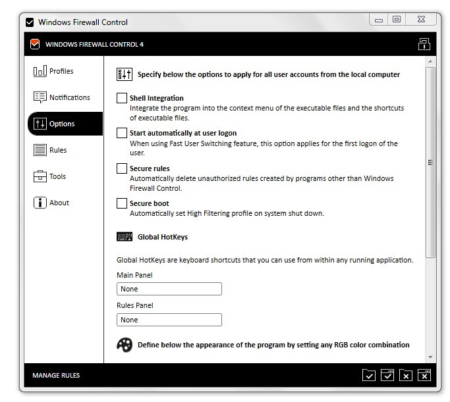The image size is (450, 402).
Task: Maximize the Windows Firewall Control window
Action: click(397, 20)
